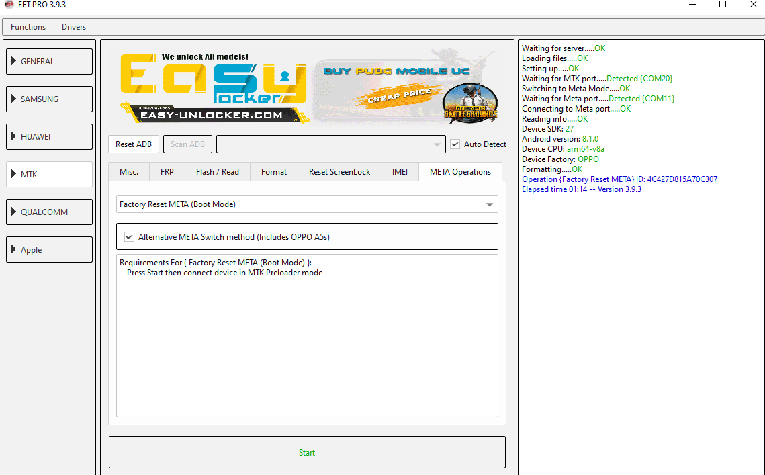Click the Reset ADB button
The height and width of the screenshot is (475, 765).
[x=134, y=144]
